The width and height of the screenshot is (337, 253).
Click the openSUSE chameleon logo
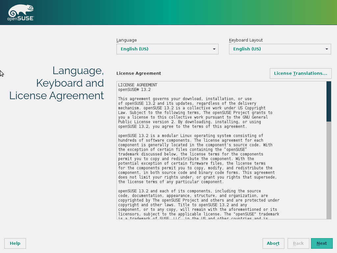click(x=21, y=13)
